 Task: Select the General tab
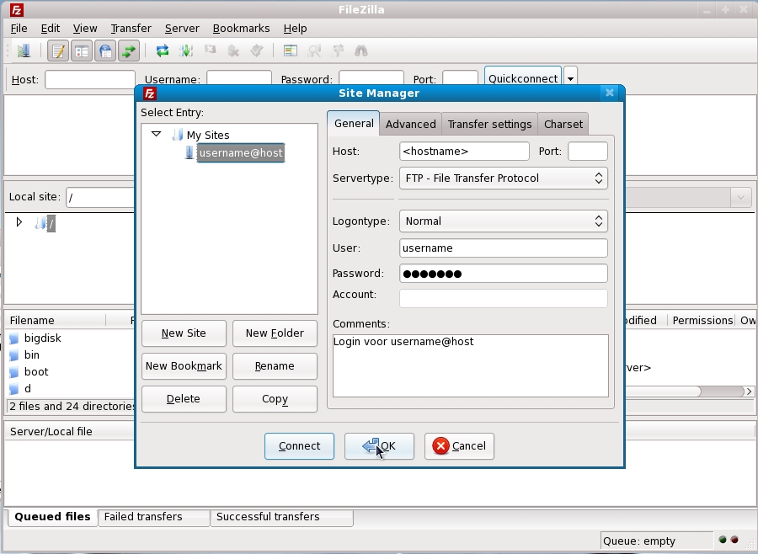click(x=354, y=123)
